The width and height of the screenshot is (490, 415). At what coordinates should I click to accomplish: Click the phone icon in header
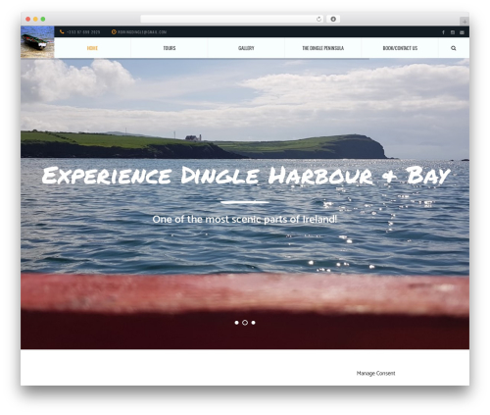(62, 32)
